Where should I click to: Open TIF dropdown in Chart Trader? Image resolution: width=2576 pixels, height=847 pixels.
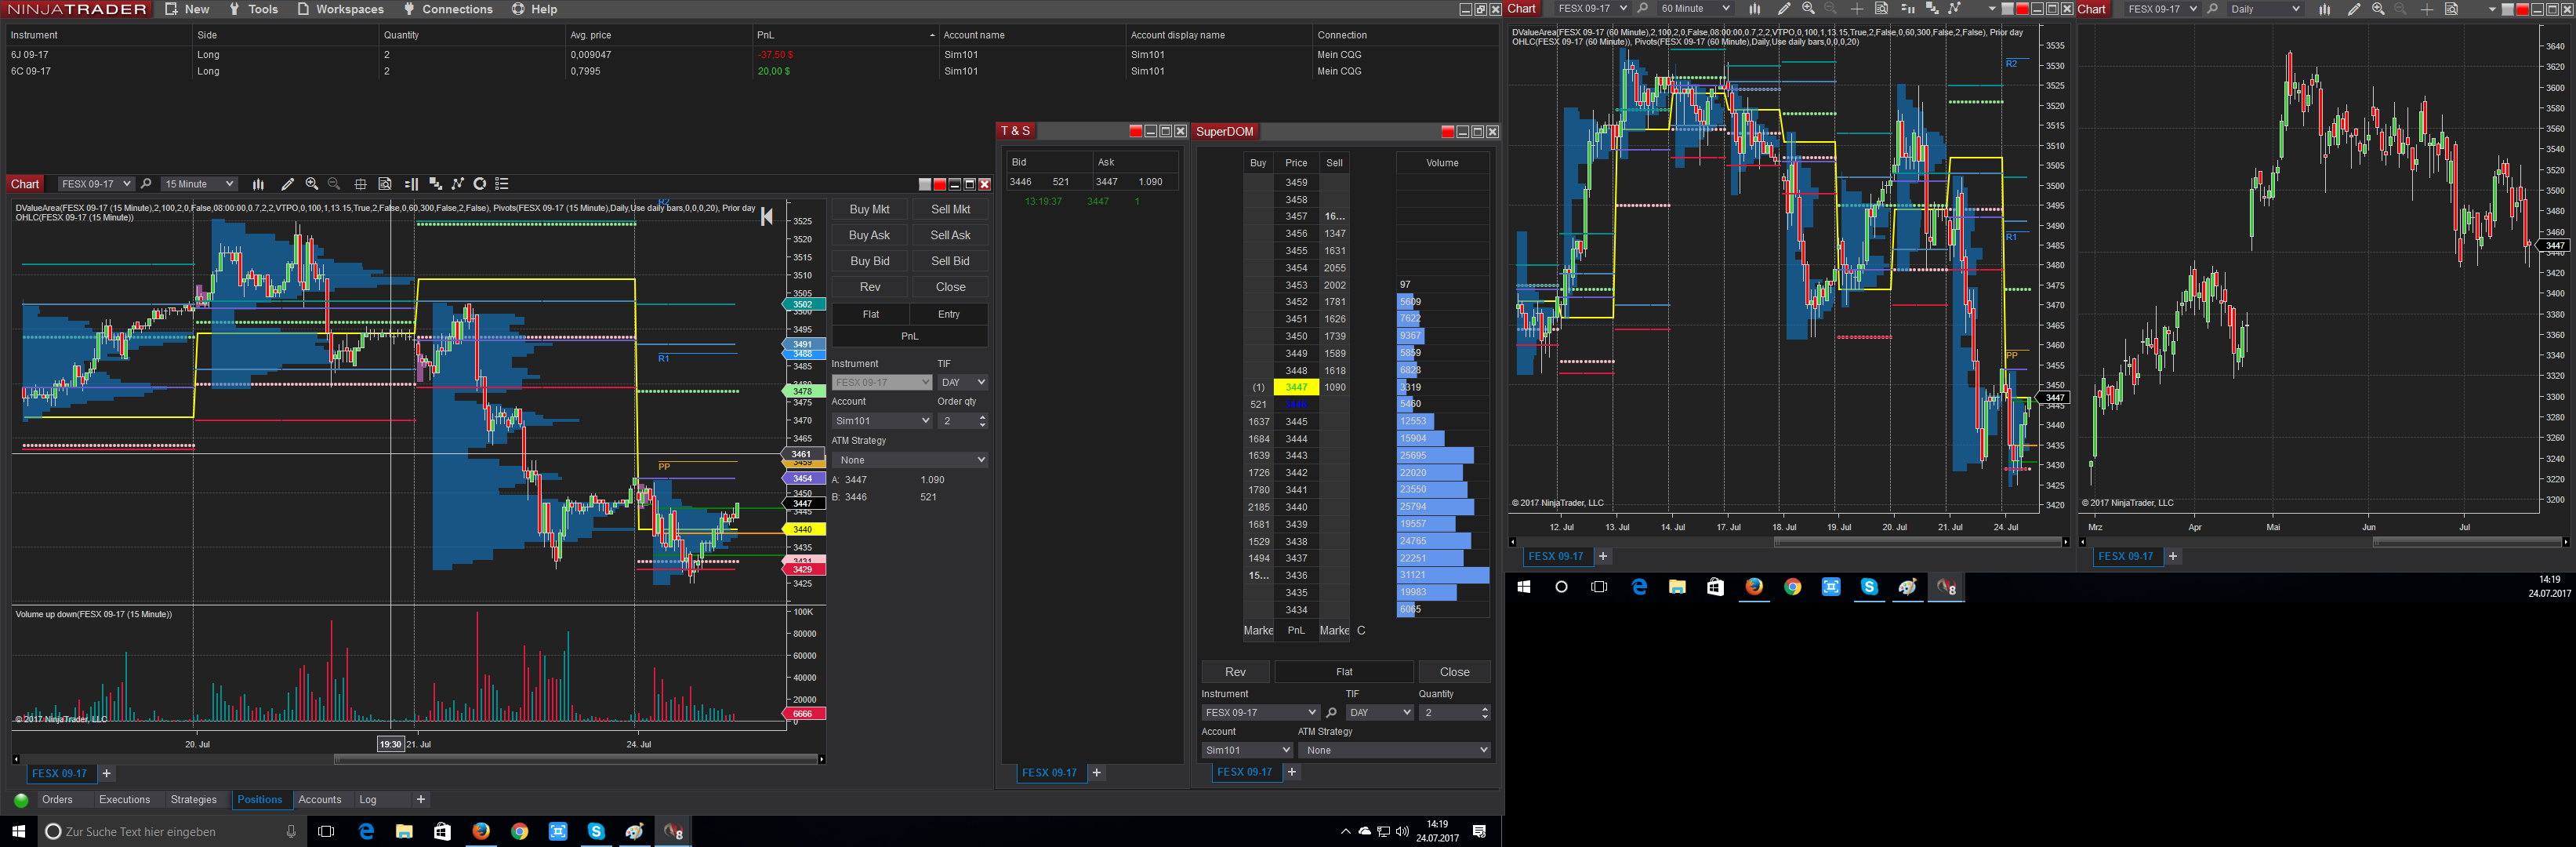963,382
